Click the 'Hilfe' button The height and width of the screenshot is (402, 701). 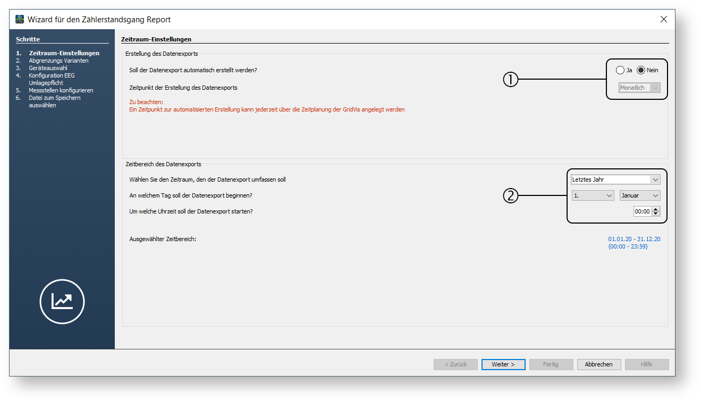coord(646,364)
